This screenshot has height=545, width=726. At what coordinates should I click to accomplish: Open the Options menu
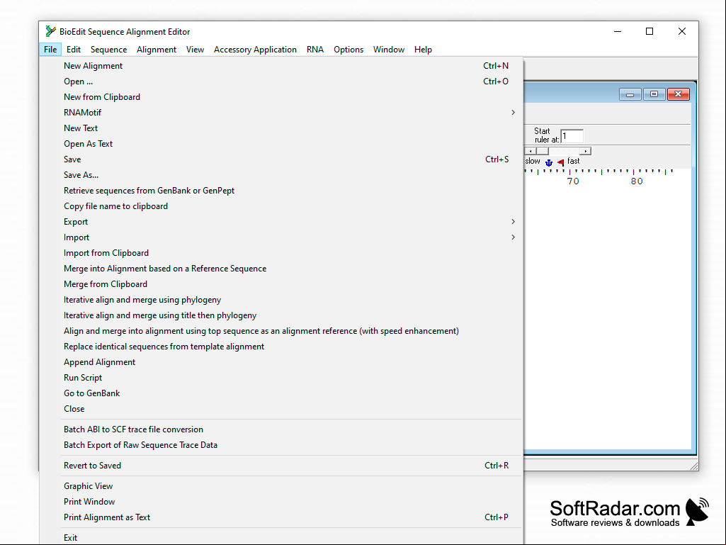[x=348, y=50]
